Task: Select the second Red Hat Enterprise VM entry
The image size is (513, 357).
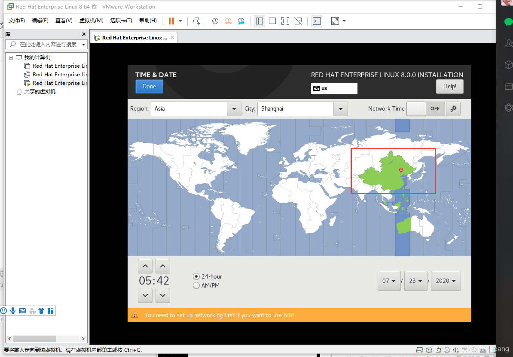Action: point(55,75)
